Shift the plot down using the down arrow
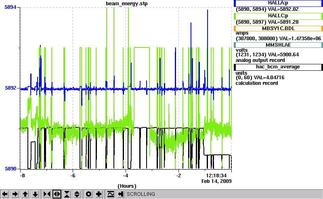 click(x=36, y=194)
